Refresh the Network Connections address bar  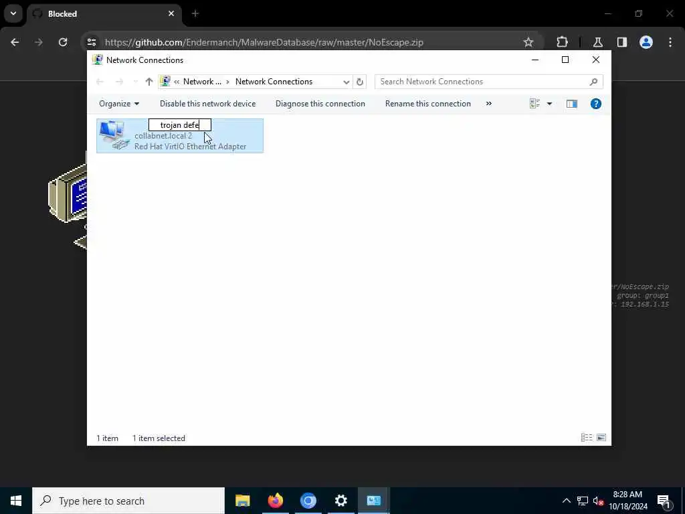pyautogui.click(x=359, y=82)
